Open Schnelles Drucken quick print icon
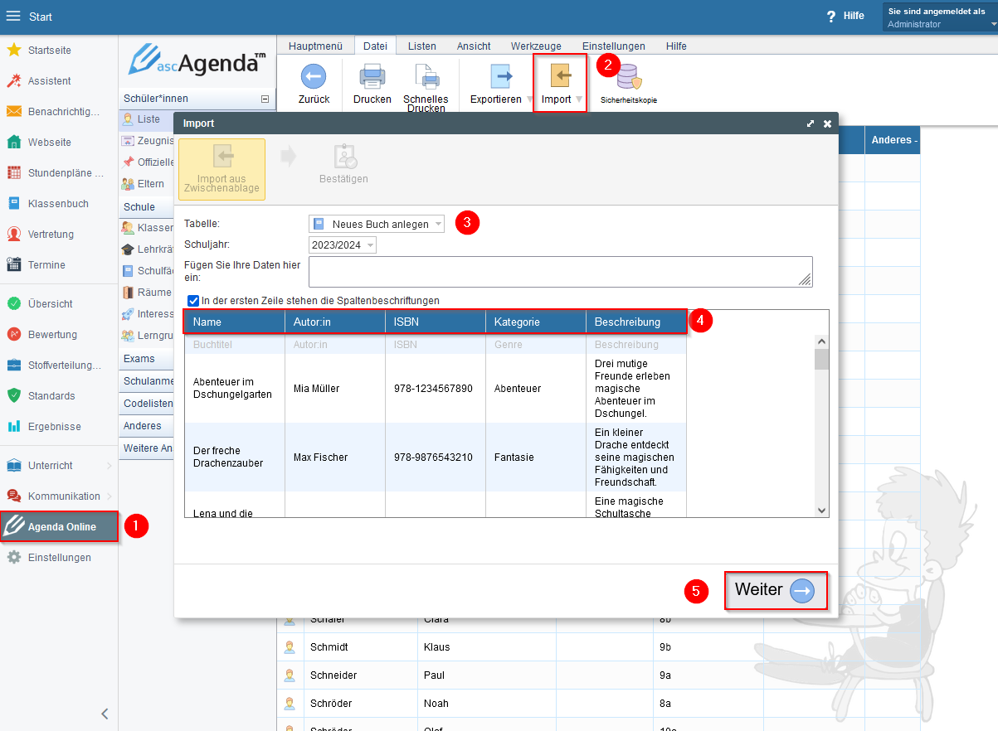Screen dimensions: 998x731 [426, 77]
